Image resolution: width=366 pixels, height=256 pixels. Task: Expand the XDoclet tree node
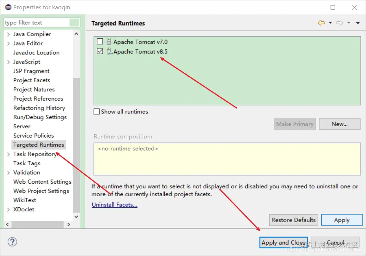[8, 210]
